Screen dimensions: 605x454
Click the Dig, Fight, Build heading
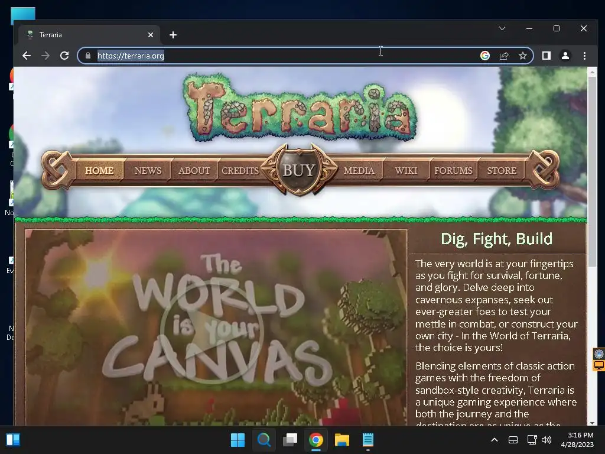[x=496, y=239]
